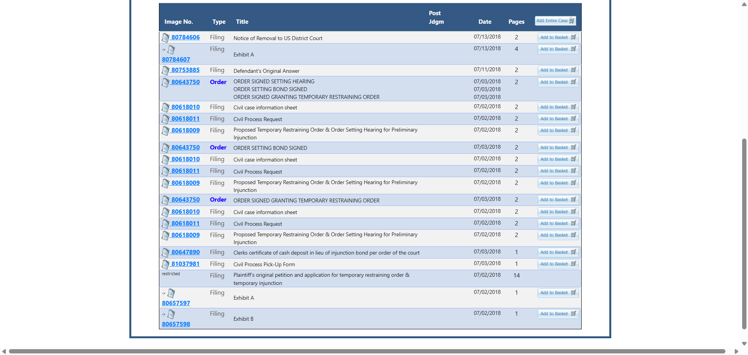Viewport: 748px width, 355px height.
Task: Select title Defendant's Original Answer
Action: pos(266,71)
